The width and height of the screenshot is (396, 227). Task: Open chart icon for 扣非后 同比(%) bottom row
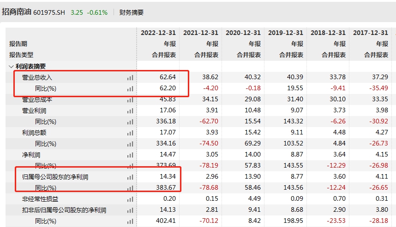pos(130,222)
